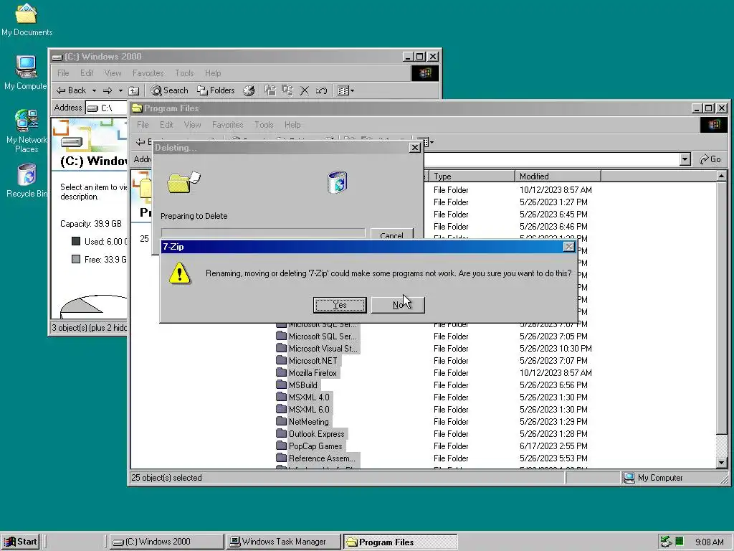Open My Documents desktop icon
This screenshot has height=551, width=734.
point(27,19)
